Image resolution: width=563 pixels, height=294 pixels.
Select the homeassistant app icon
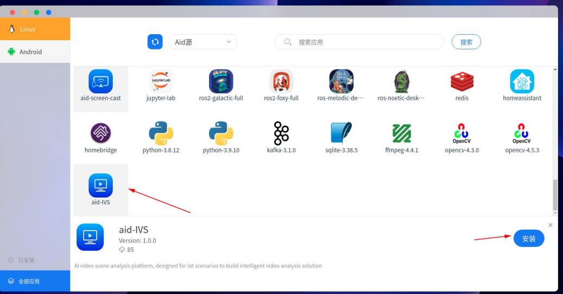[x=522, y=81]
